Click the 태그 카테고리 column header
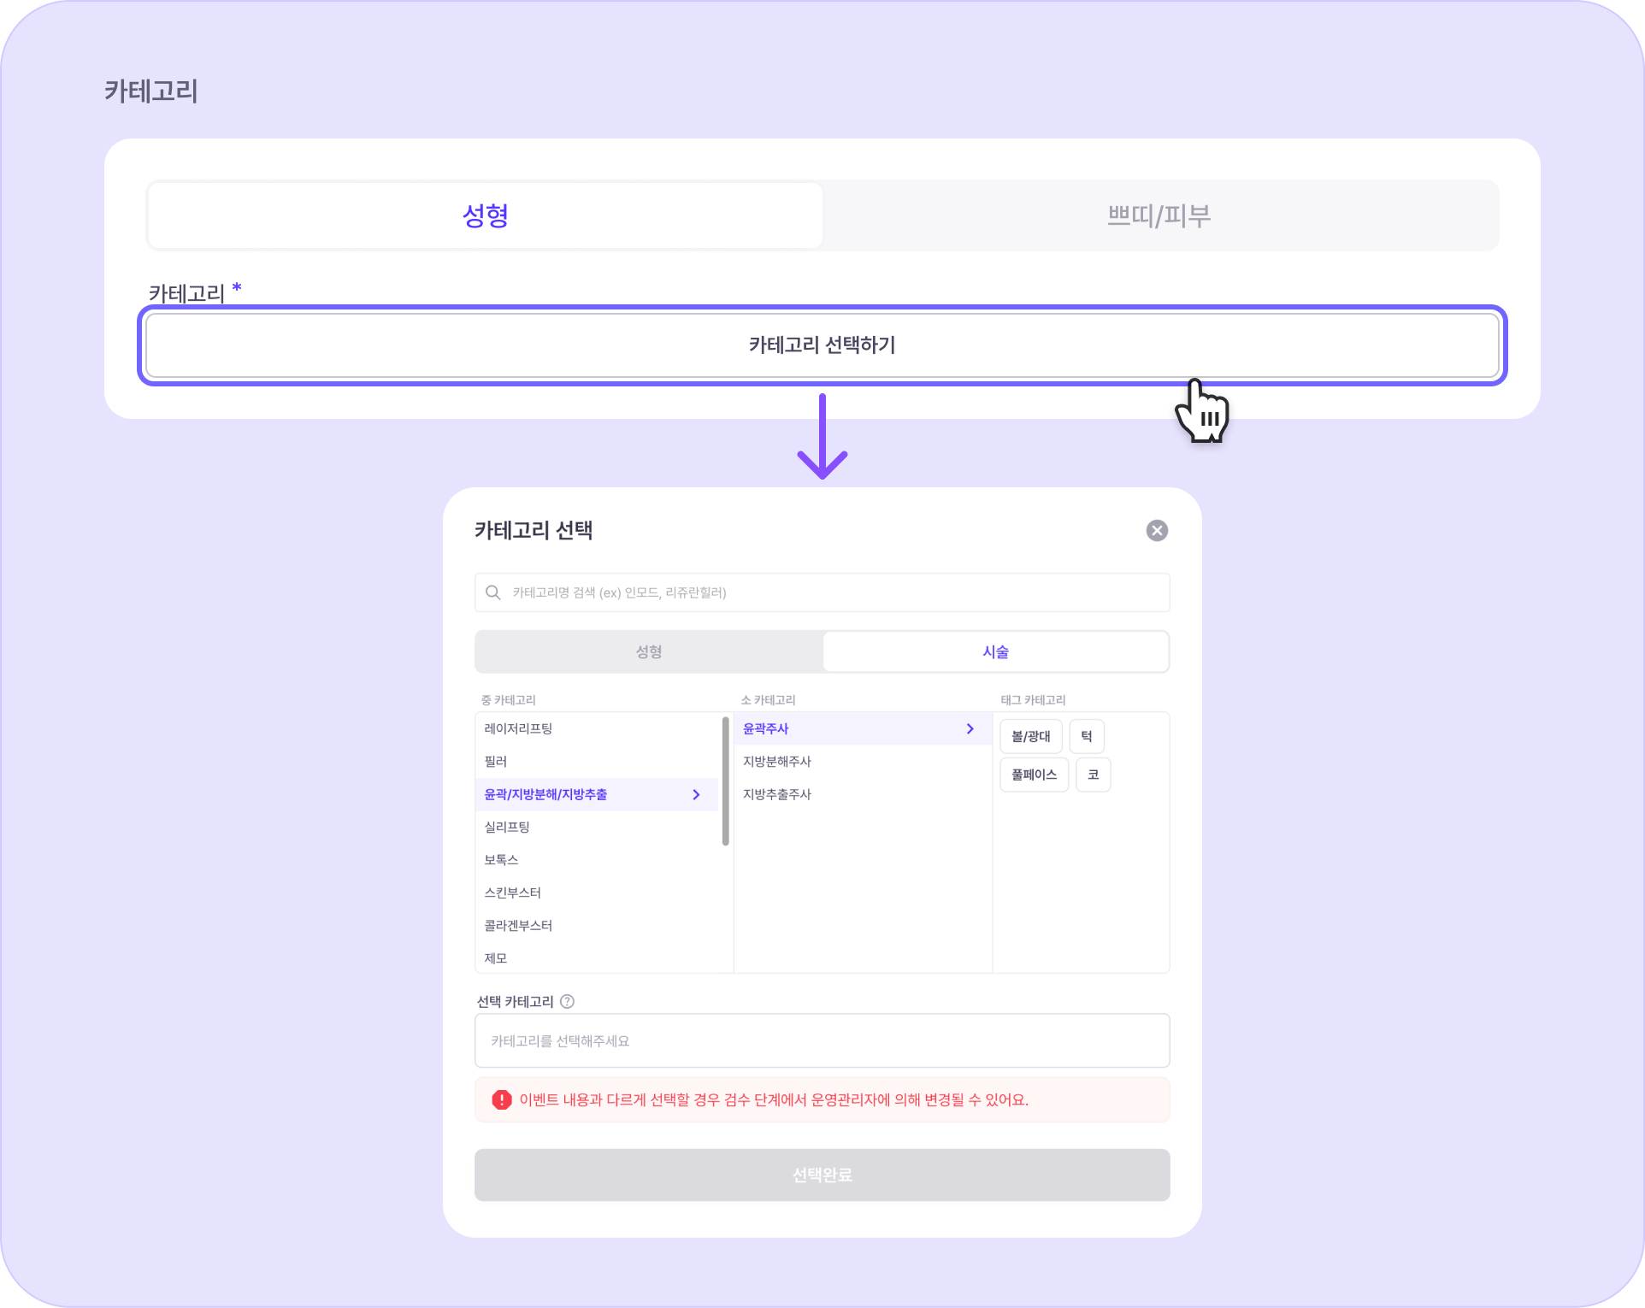Viewport: 1645px width, 1308px height. 1034,700
